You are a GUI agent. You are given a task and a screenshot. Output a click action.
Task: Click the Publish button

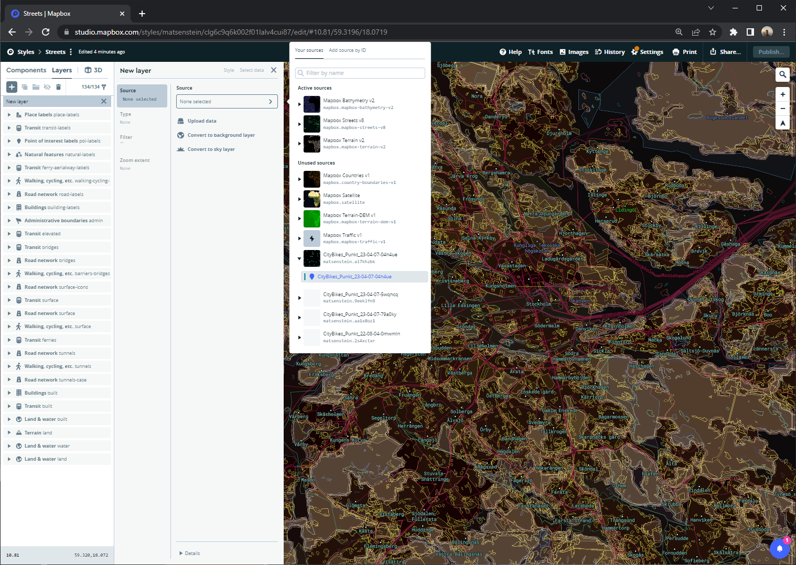pyautogui.click(x=771, y=52)
